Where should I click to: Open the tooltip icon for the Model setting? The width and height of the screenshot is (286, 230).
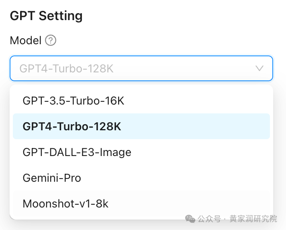(x=51, y=41)
